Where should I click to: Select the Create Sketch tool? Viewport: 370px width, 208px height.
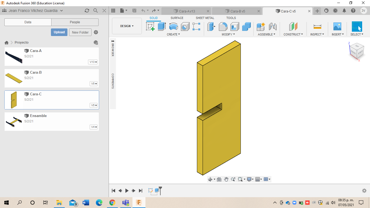pos(150,27)
